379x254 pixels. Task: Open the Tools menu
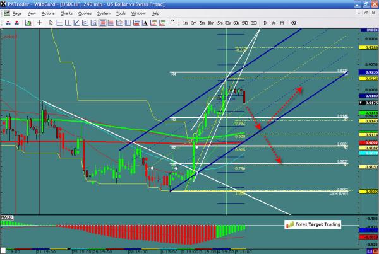click(119, 13)
